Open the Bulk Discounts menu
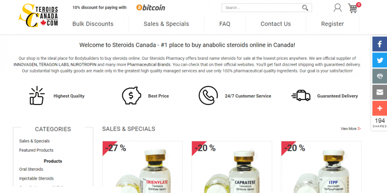387x193 pixels. coord(93,24)
